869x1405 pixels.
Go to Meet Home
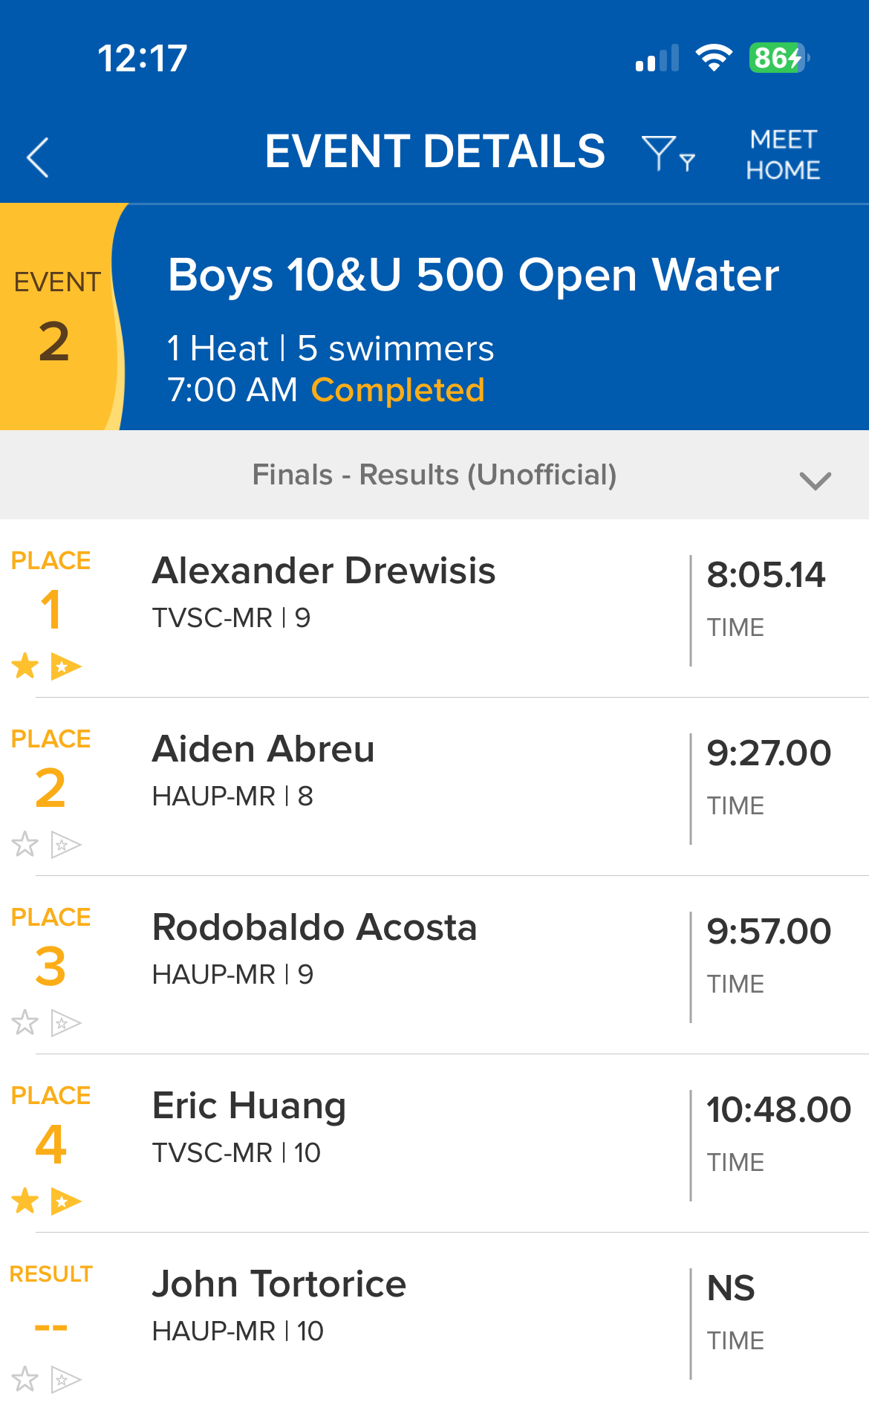tap(783, 155)
